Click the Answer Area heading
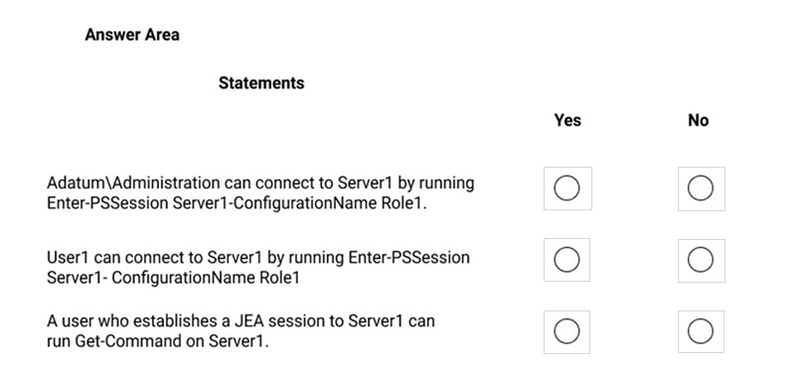 pos(132,35)
